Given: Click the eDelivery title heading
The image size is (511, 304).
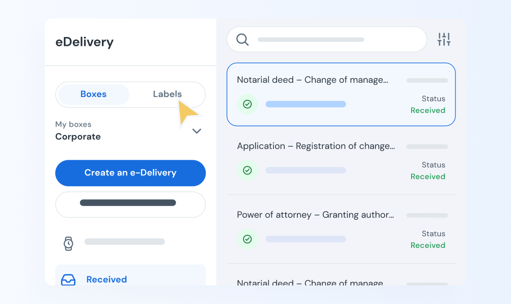Looking at the screenshot, I should click(84, 42).
